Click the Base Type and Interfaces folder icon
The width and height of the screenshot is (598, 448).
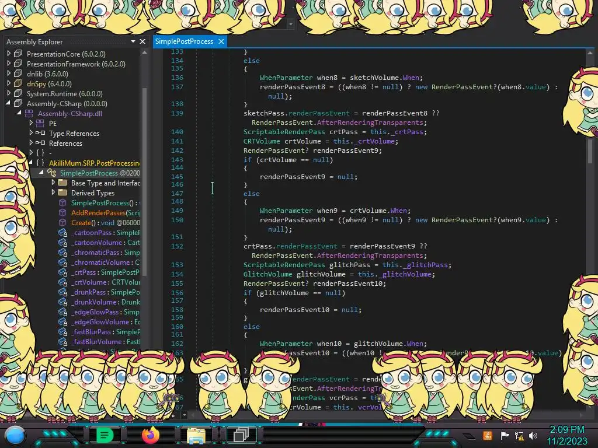62,183
